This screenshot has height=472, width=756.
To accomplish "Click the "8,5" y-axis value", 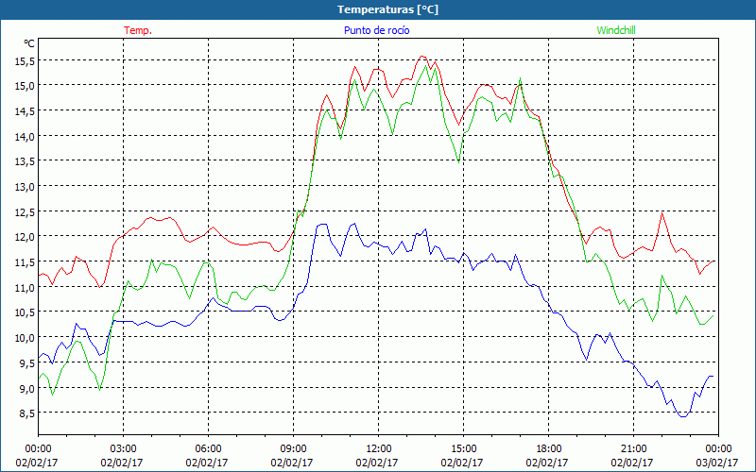I will [27, 413].
